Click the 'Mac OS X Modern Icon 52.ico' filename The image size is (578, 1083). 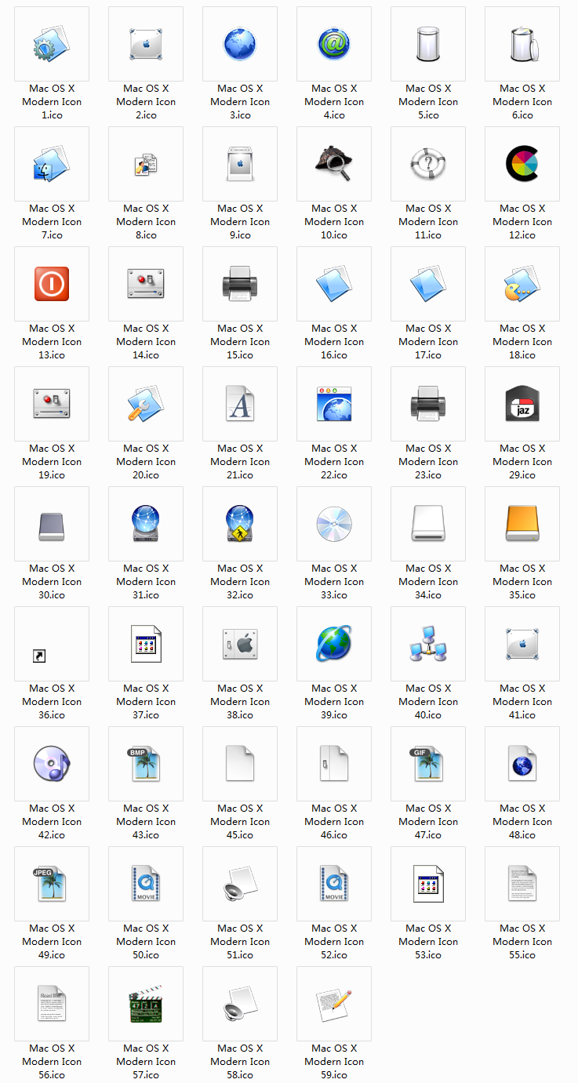tap(334, 942)
